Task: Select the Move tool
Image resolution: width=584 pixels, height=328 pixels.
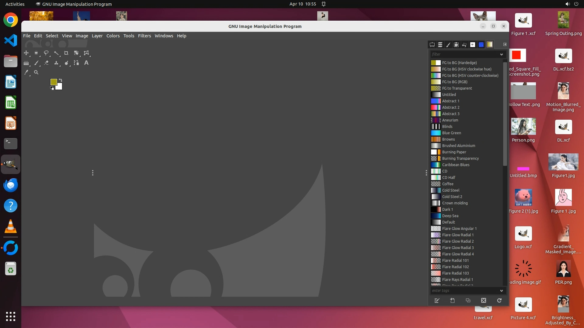Action: [26, 53]
